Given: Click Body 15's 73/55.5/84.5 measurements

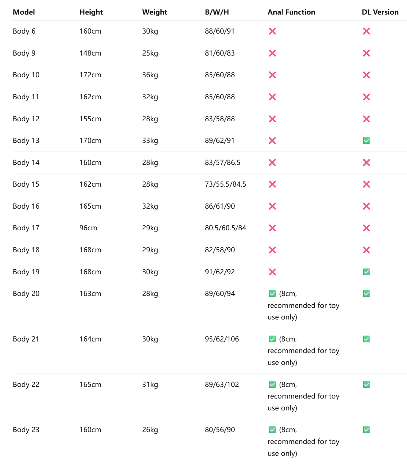Looking at the screenshot, I should coord(225,184).
